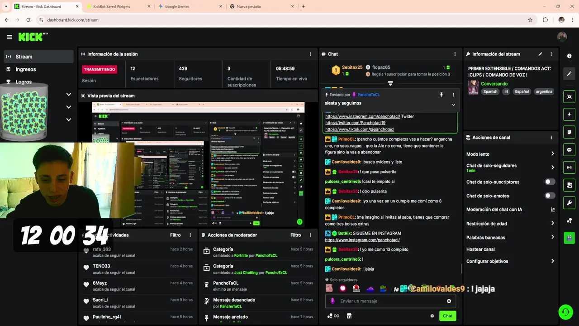Click the lightning bolt icon in right rail
The width and height of the screenshot is (579, 326).
point(569,115)
